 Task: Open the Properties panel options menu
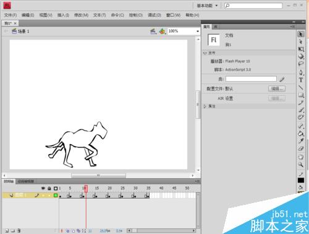coord(292,27)
